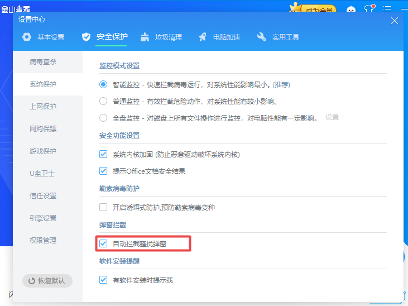Image resolution: width=408 pixels, height=306 pixels.
Task: Click the 恢复默认 button
Action: coord(47,281)
